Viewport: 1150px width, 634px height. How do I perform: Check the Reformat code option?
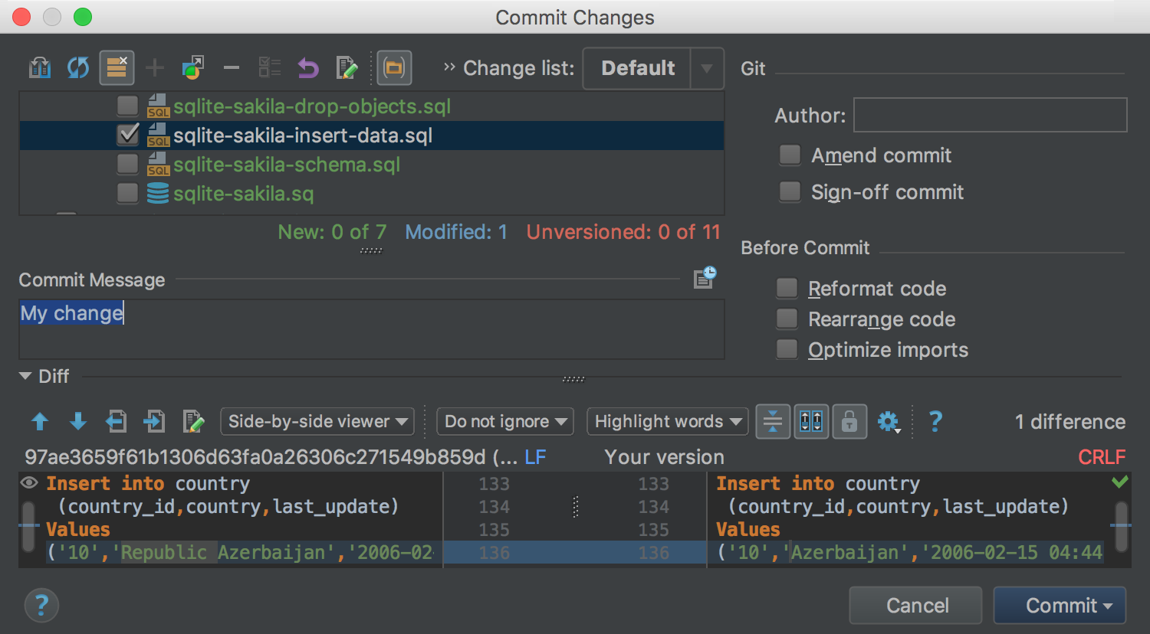coord(787,289)
